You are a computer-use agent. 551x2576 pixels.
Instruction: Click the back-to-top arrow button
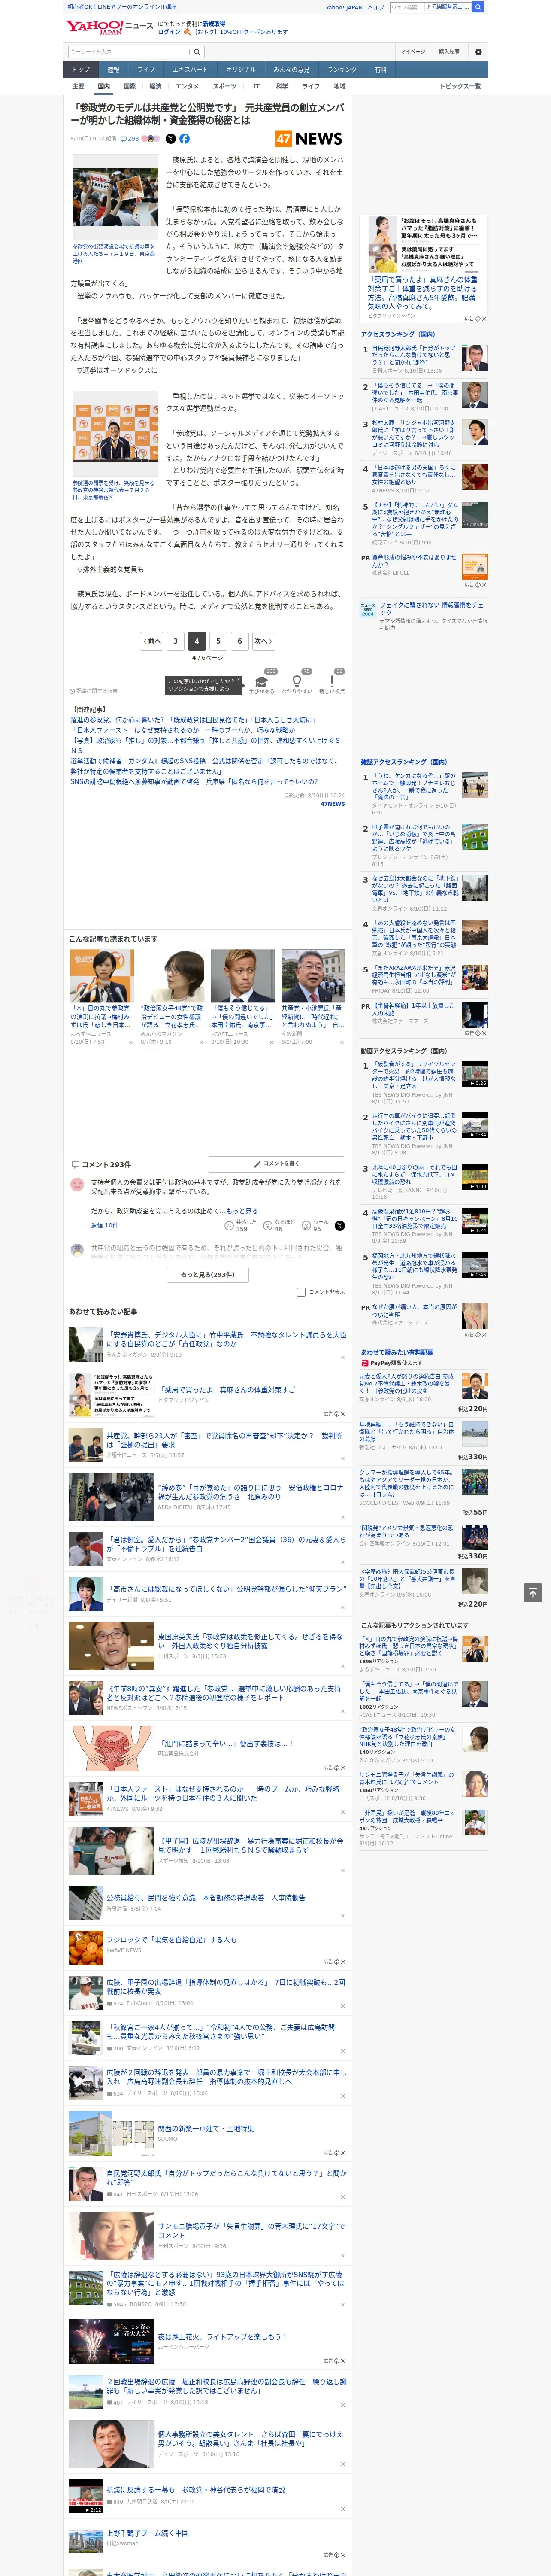point(533,1593)
